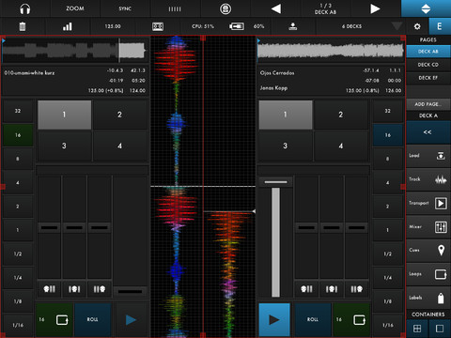This screenshot has height=338, width=451.
Task: Trigger left deck cue pad 4
Action: [120, 146]
